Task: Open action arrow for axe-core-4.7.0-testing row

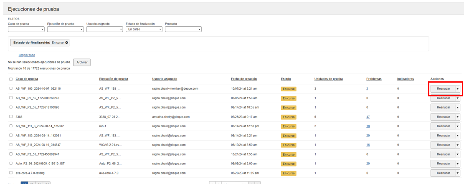Action: point(457,173)
